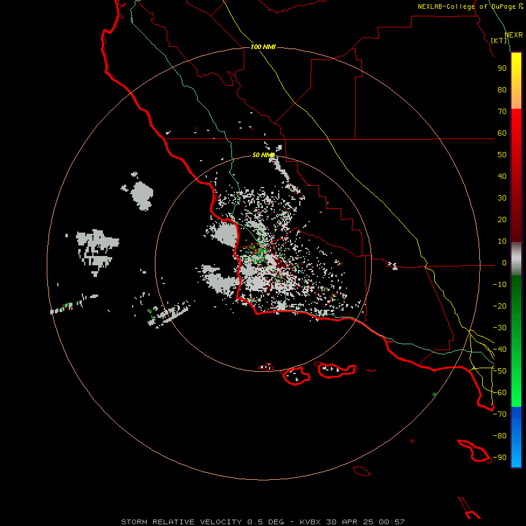
Task: Click the positive 70 scale value
Action: pyautogui.click(x=502, y=112)
